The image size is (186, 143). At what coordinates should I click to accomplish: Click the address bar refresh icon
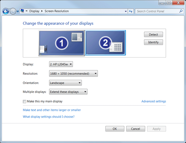pyautogui.click(x=131, y=11)
